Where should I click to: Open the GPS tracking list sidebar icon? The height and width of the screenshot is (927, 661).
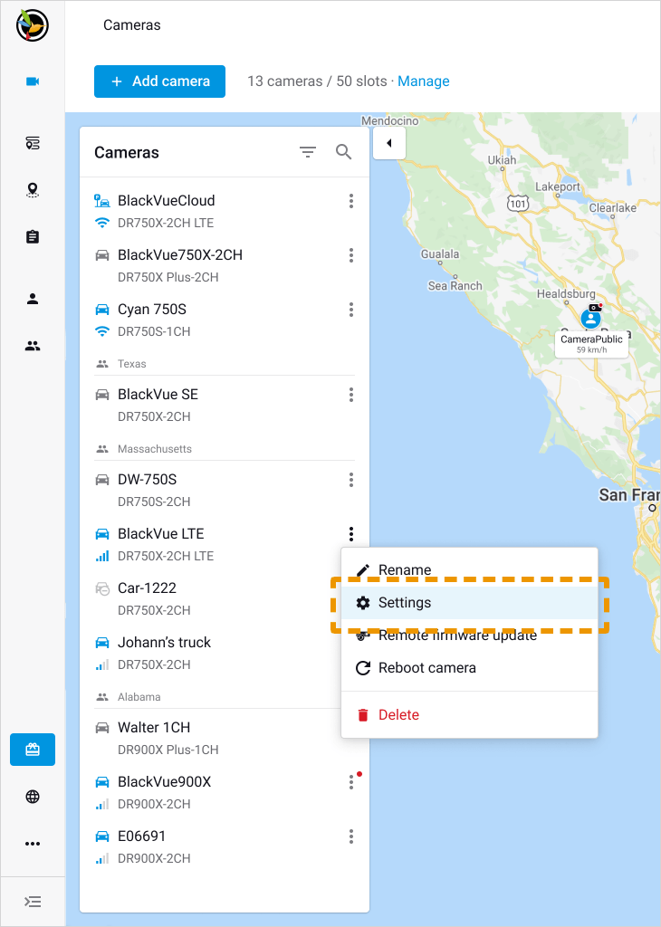[33, 143]
